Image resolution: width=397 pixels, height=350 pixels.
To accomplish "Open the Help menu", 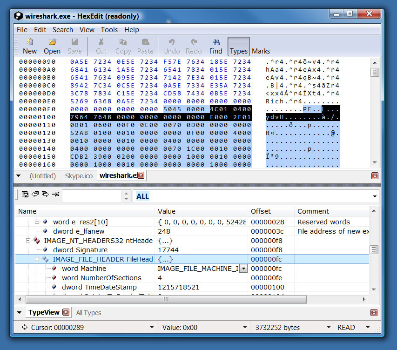I will click(x=132, y=30).
